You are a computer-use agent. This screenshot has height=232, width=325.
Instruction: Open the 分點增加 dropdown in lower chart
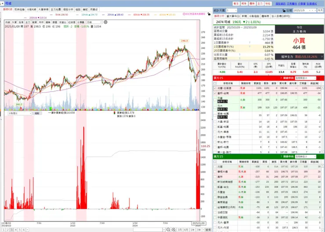(x=20, y=113)
